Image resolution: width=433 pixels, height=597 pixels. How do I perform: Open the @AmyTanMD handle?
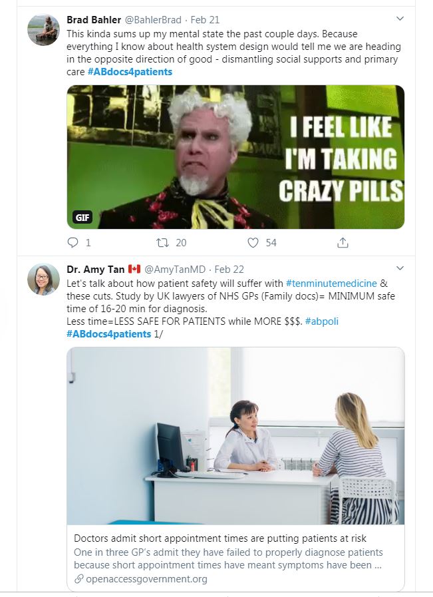click(x=175, y=270)
